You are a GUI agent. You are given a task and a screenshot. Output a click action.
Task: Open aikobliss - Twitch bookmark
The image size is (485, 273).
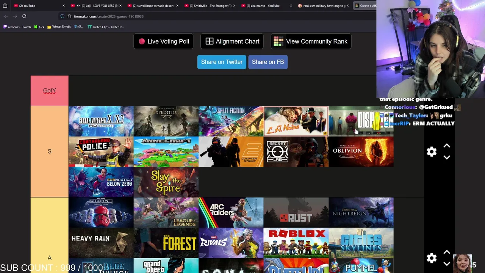17,27
